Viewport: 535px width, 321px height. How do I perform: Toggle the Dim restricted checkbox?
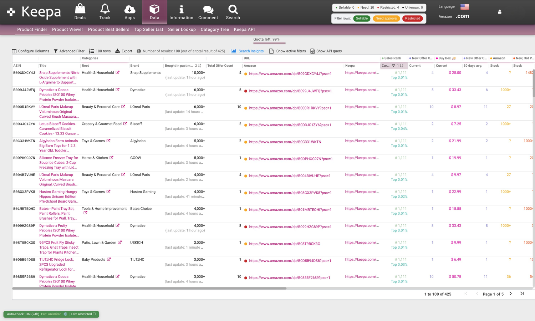[94, 314]
